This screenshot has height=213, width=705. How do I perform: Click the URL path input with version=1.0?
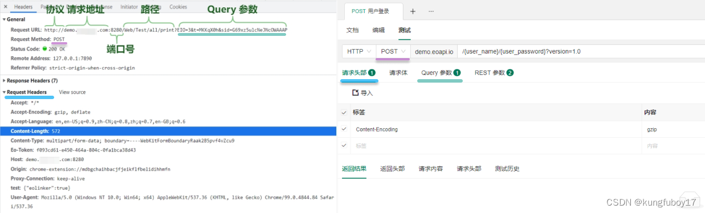[x=581, y=51]
